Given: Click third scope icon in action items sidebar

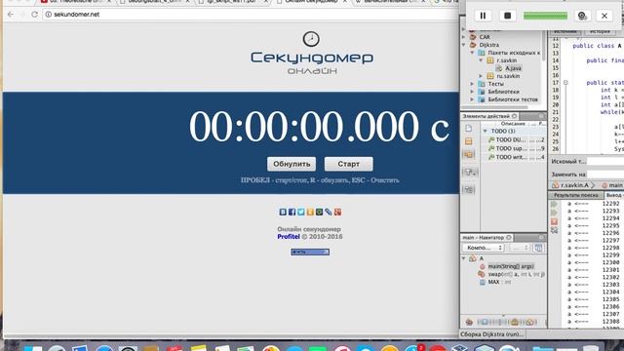Looking at the screenshot, I should (x=469, y=155).
